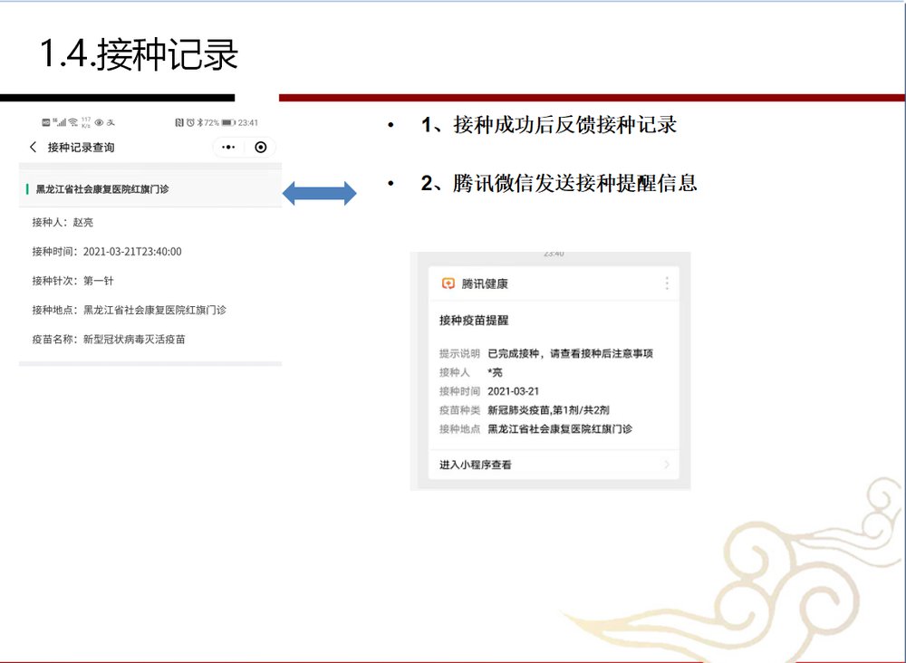Tap the battery icon in phone status bar

click(x=228, y=122)
